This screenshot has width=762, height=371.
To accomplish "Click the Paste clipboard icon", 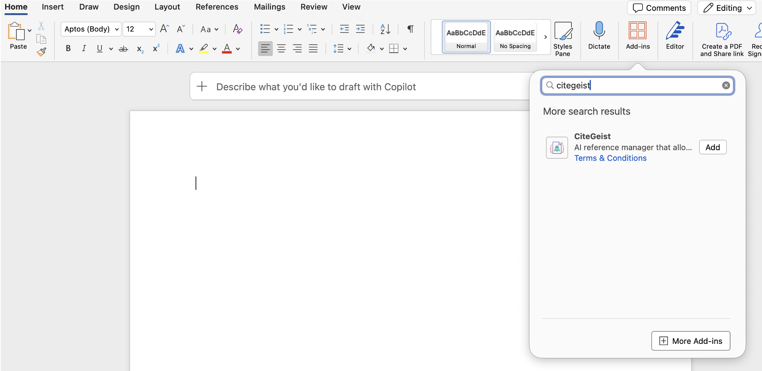I will 16,31.
